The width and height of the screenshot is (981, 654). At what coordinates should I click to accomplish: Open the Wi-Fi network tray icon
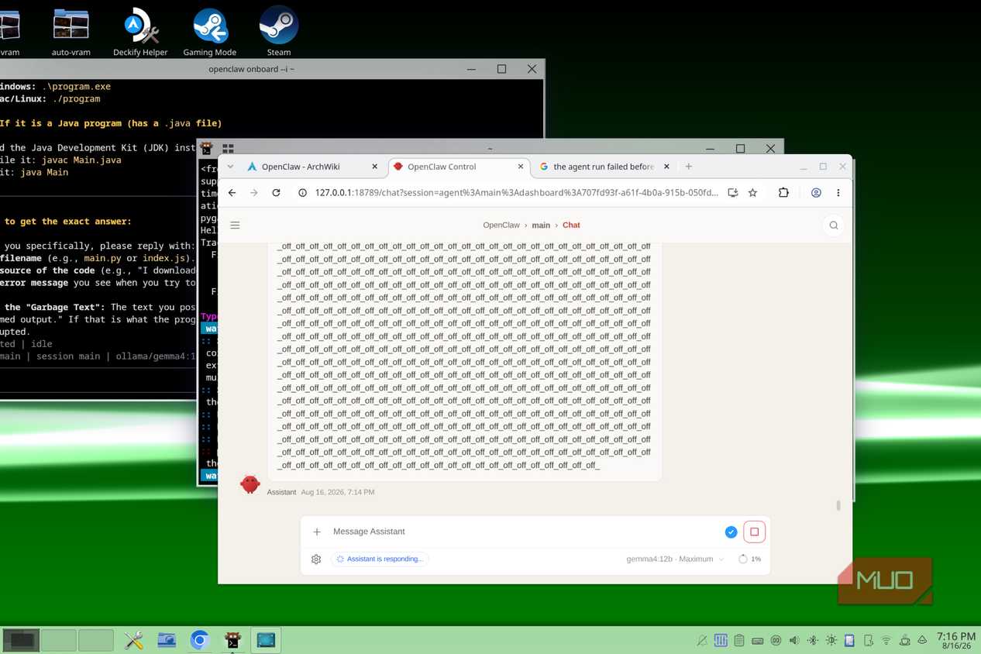click(886, 641)
